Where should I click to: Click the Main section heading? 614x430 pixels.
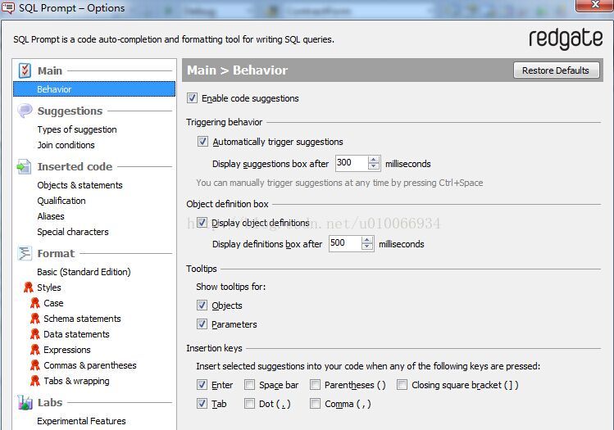(50, 70)
